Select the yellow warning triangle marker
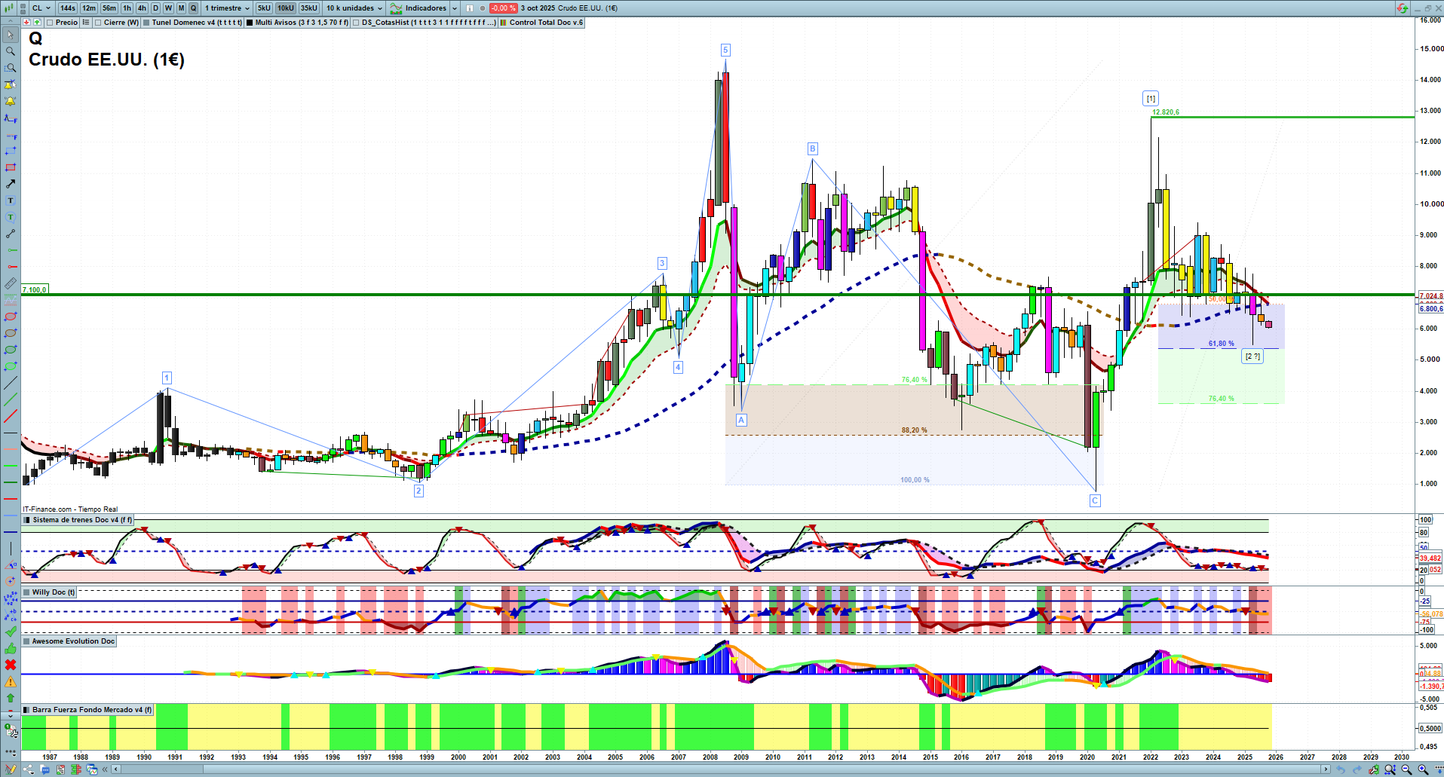The width and height of the screenshot is (1444, 777). (11, 681)
